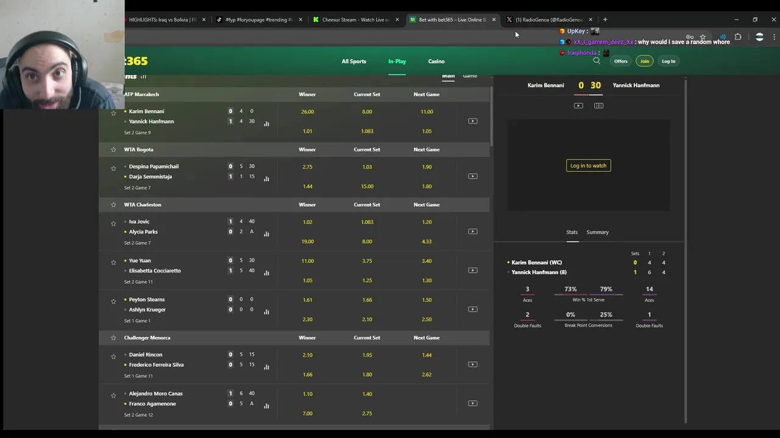Switch to the Summary tab in match panel
780x438 pixels.
coord(597,232)
